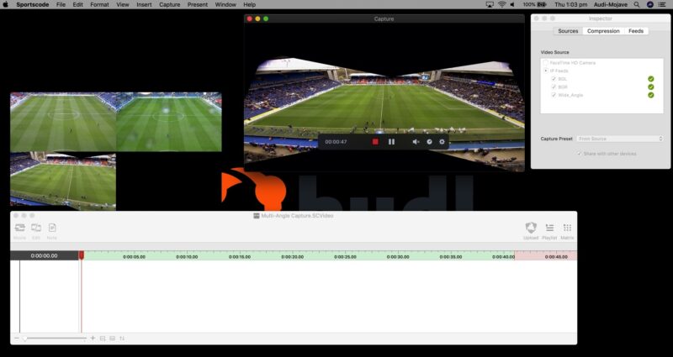Switch to the Compression tab

603,31
